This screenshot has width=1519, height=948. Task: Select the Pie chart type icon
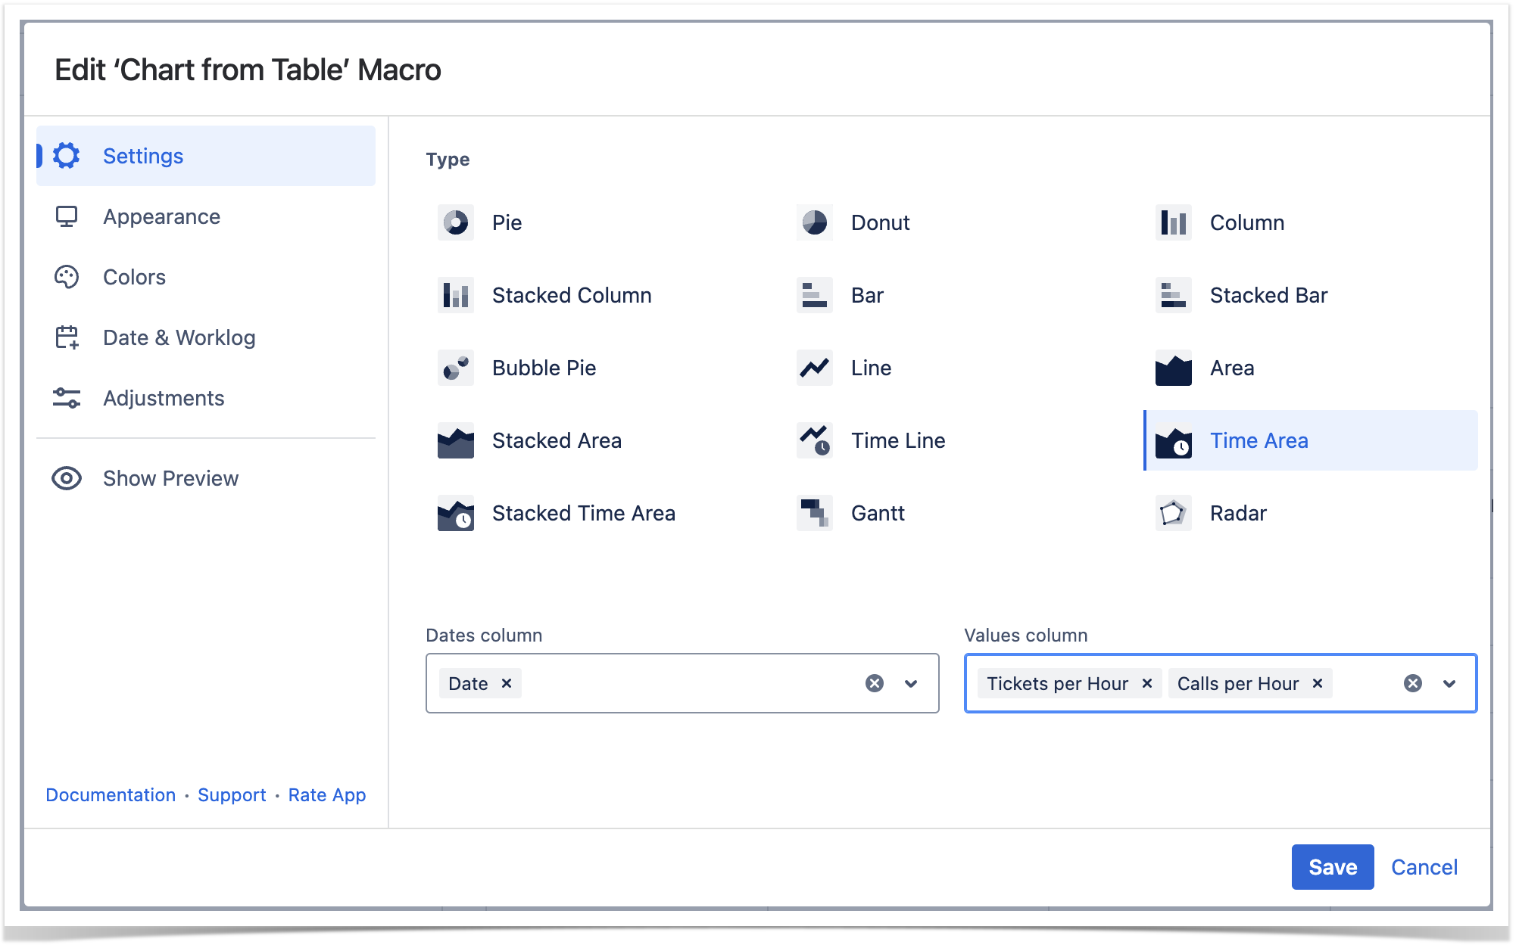tap(455, 222)
